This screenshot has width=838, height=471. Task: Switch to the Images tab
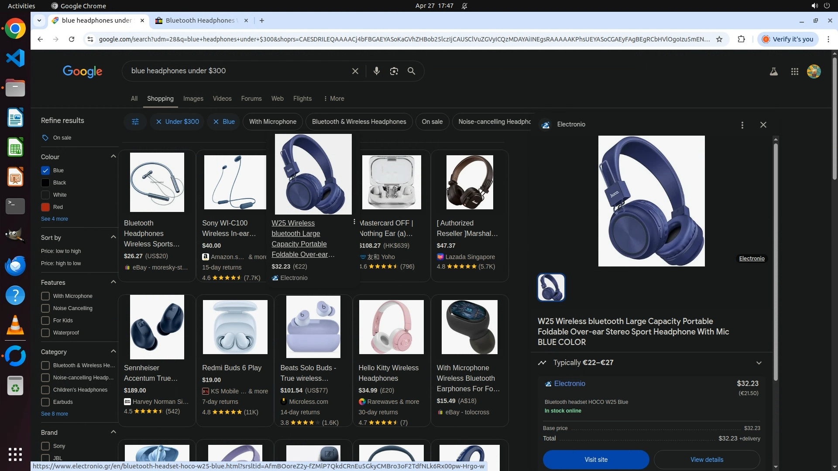pyautogui.click(x=193, y=99)
